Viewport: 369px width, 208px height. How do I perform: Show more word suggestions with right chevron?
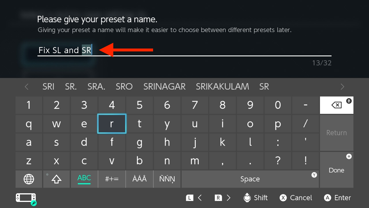click(x=342, y=86)
